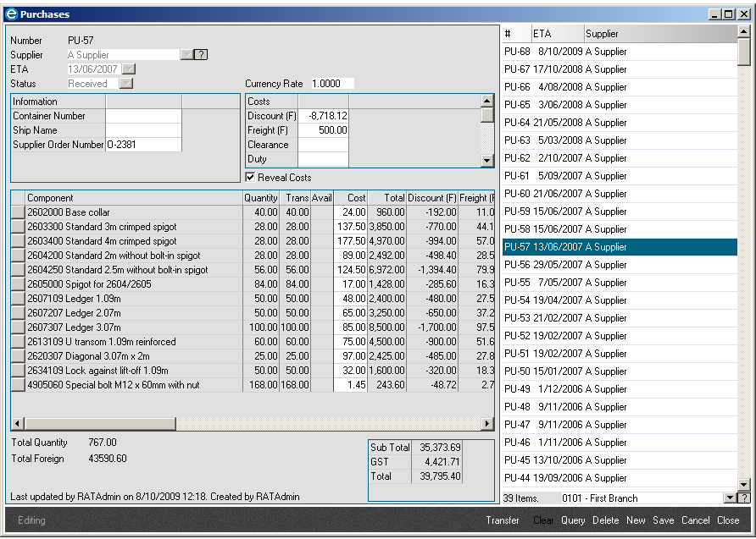
Task: Open the Status dropdown
Action: (126, 84)
